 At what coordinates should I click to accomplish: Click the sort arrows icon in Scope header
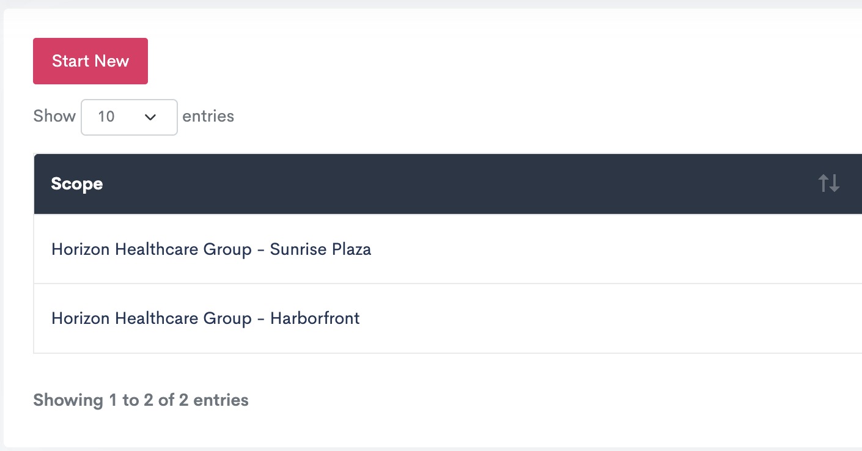coord(829,183)
